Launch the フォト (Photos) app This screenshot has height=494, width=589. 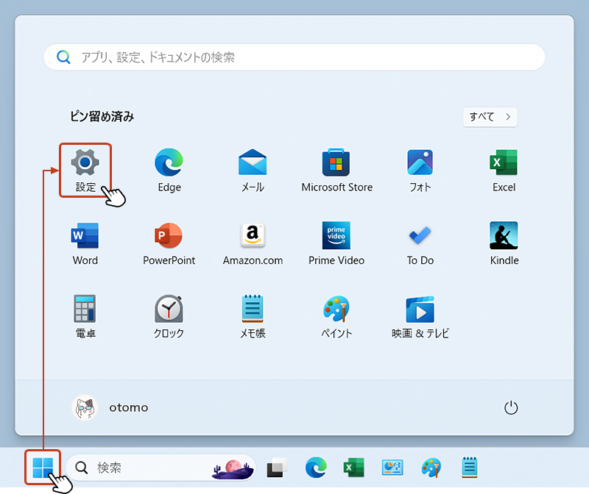420,171
